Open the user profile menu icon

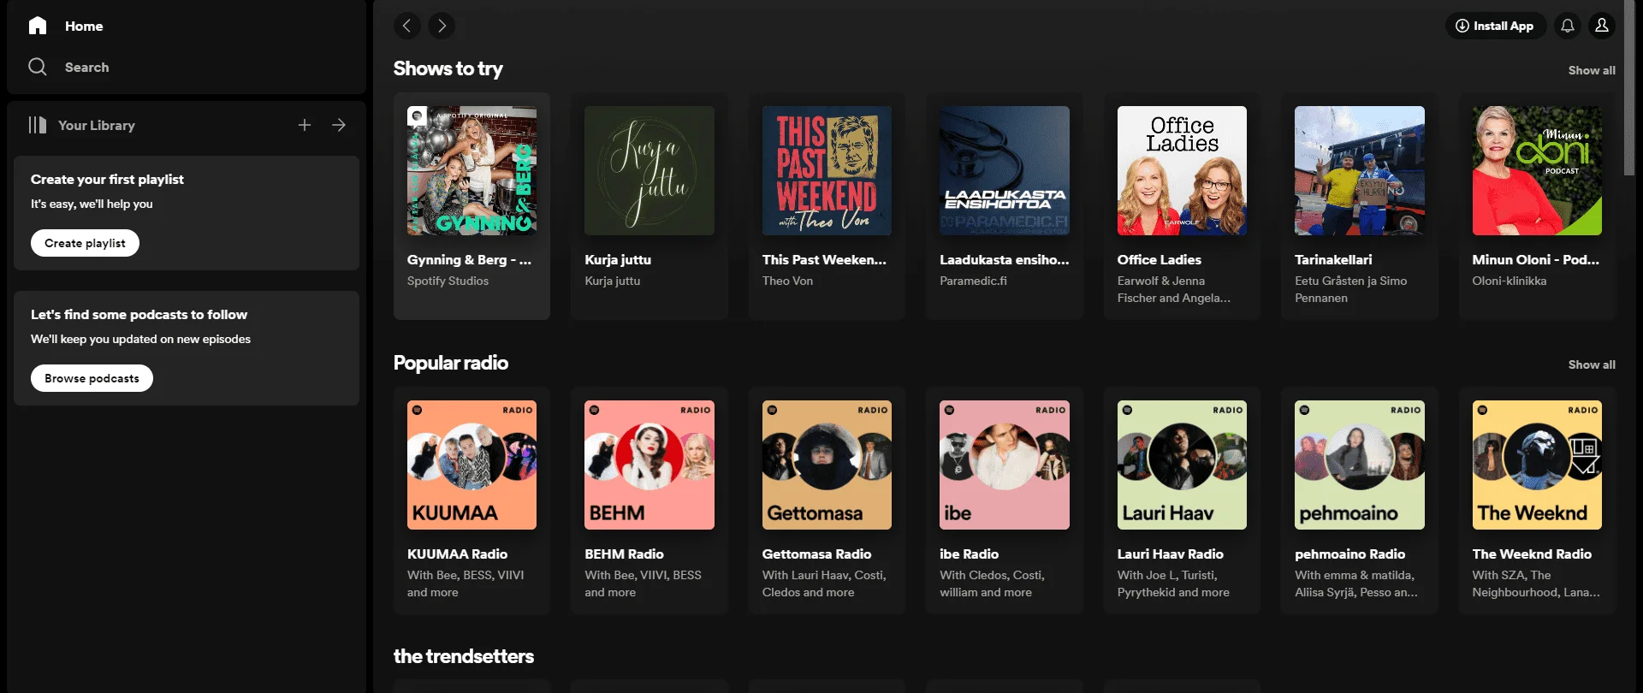coord(1602,26)
